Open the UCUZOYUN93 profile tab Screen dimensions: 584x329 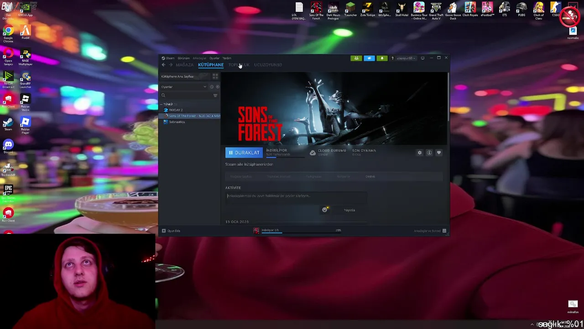[268, 65]
